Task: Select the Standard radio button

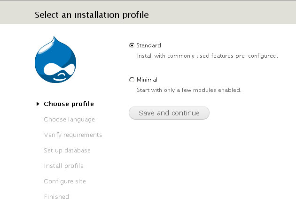Action: 132,45
